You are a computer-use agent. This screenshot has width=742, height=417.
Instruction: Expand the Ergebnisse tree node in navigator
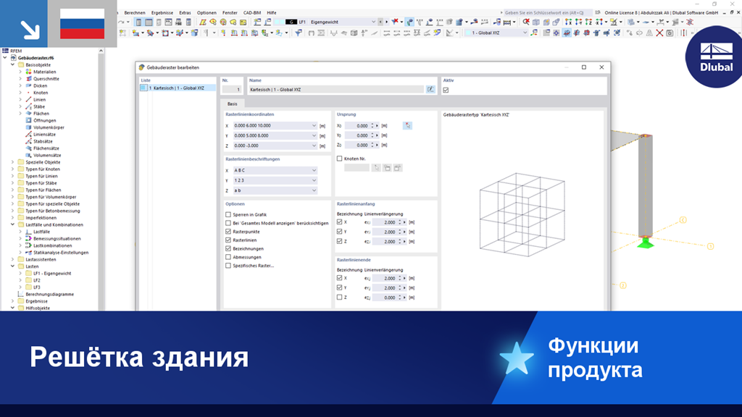point(13,301)
